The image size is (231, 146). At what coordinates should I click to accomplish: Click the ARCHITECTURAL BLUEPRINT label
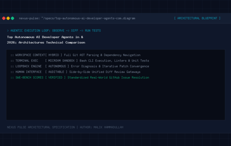(197, 18)
